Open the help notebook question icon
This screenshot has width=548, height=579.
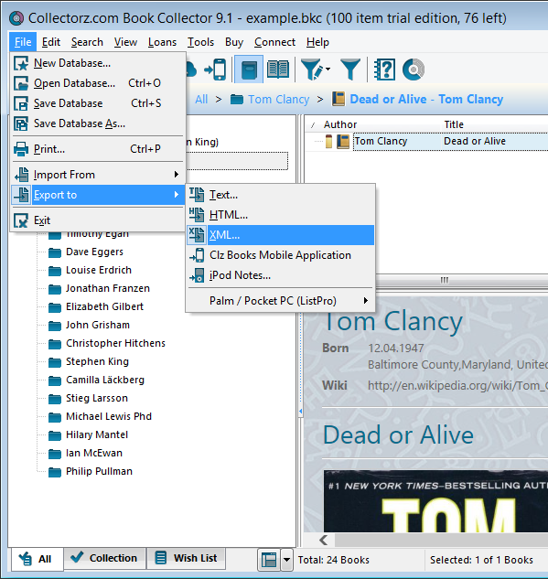(x=384, y=70)
